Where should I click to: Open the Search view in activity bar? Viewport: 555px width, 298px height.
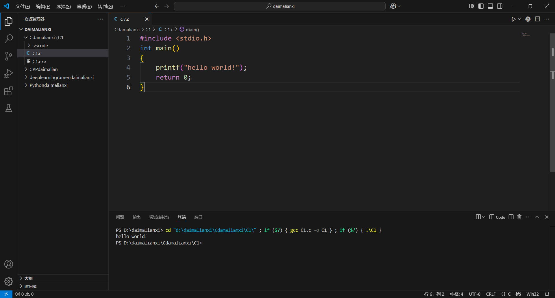(x=9, y=38)
